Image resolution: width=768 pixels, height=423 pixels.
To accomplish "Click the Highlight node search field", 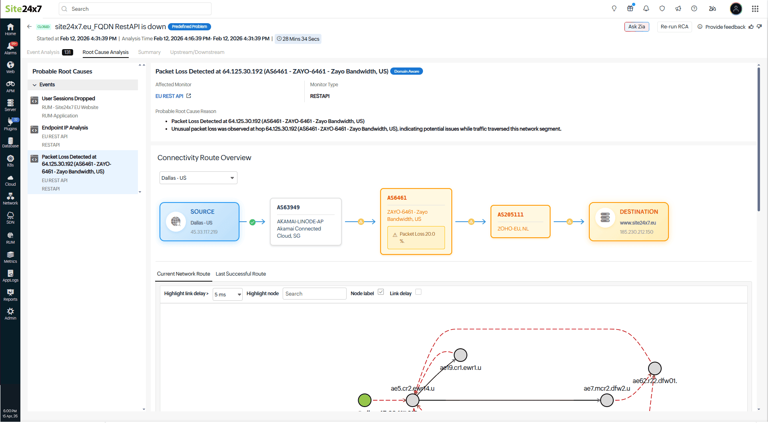I will pos(314,294).
